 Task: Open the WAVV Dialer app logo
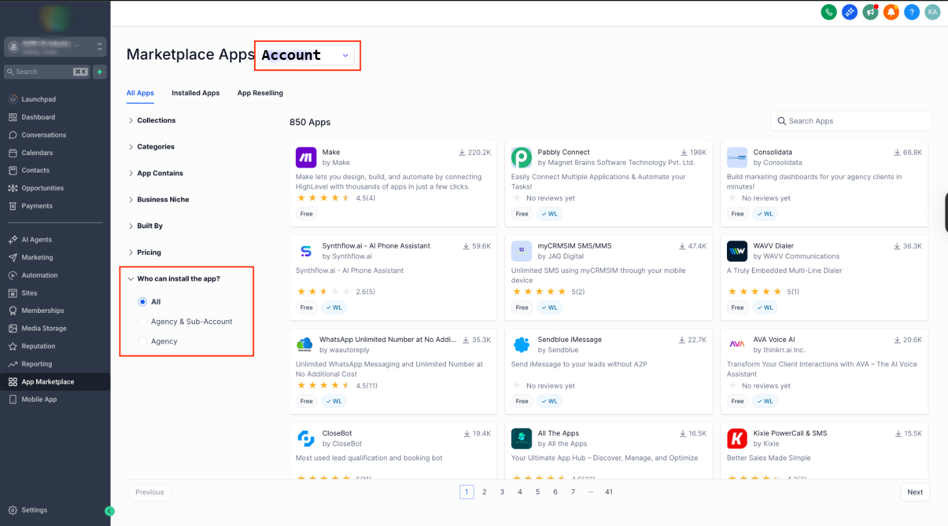(x=737, y=251)
